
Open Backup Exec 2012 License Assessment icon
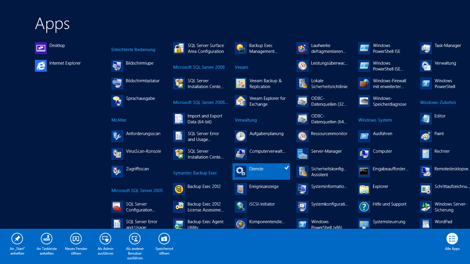(x=179, y=207)
